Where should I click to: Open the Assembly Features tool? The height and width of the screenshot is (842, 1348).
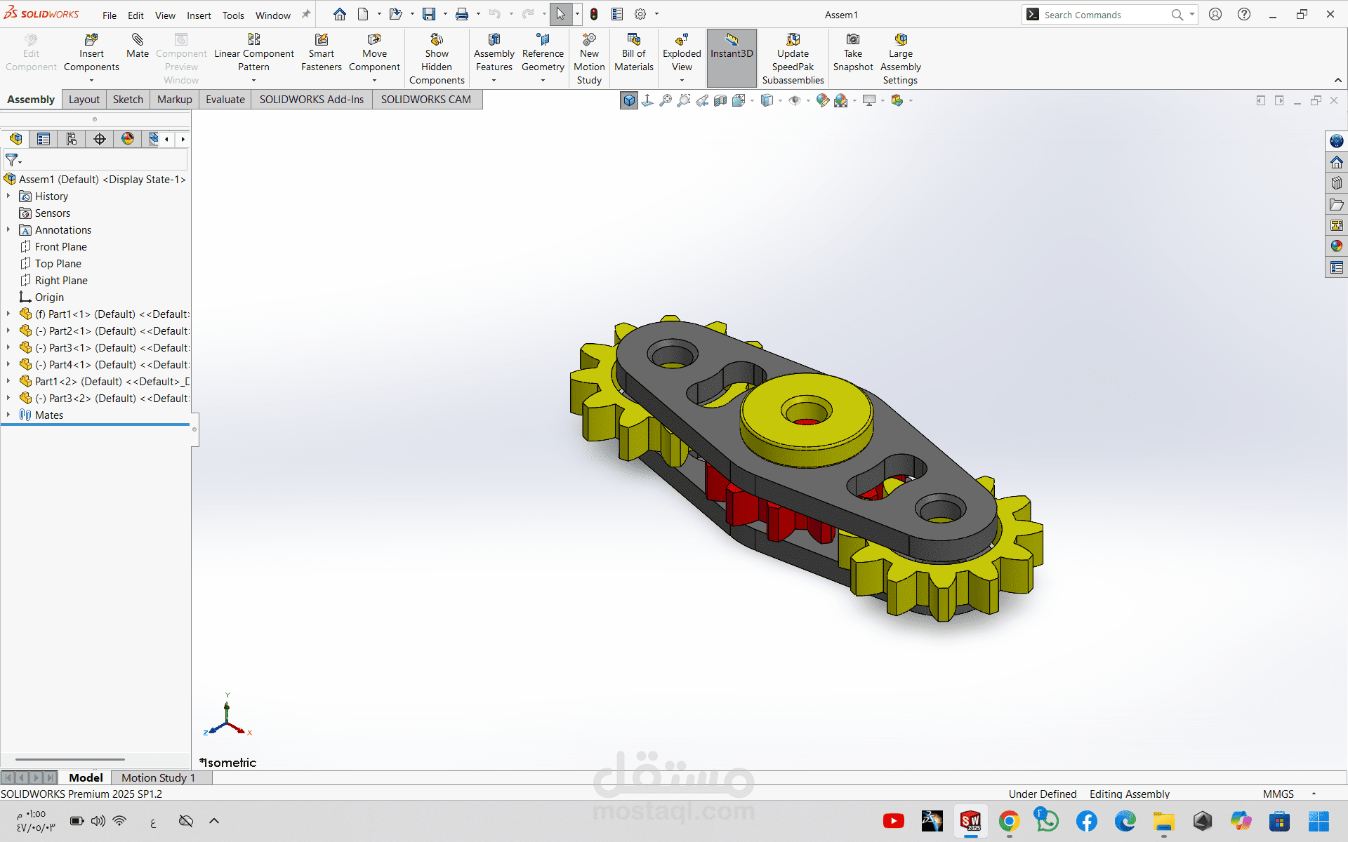494,54
